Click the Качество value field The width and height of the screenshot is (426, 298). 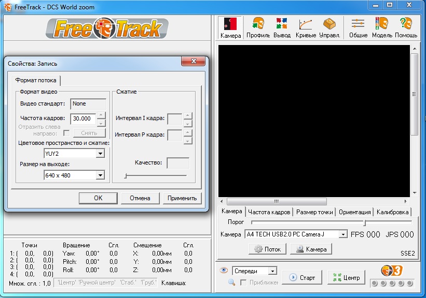pos(178,163)
